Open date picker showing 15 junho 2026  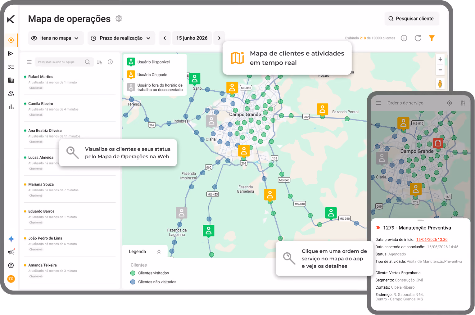point(192,38)
